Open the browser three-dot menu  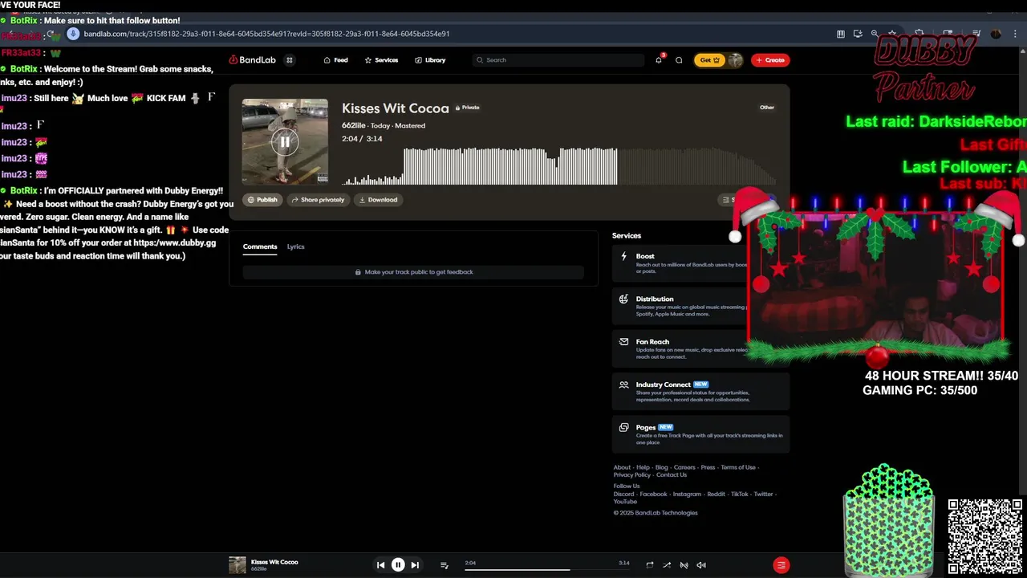point(1014,34)
